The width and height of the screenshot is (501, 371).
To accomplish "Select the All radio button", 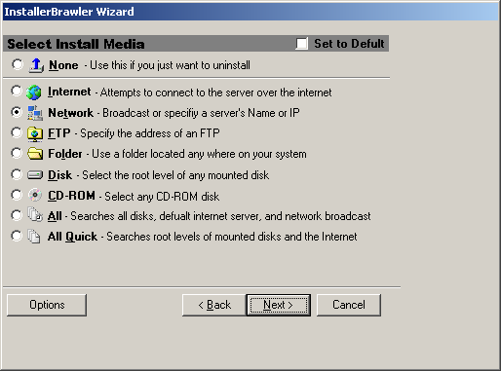I will click(x=17, y=215).
